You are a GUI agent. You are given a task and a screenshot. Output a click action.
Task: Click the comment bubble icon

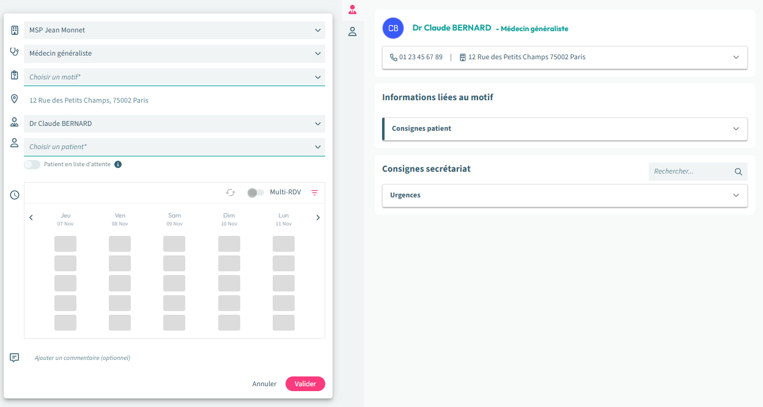[15, 358]
